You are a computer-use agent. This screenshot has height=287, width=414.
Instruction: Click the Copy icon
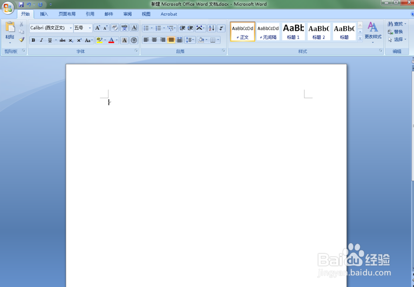[22, 32]
